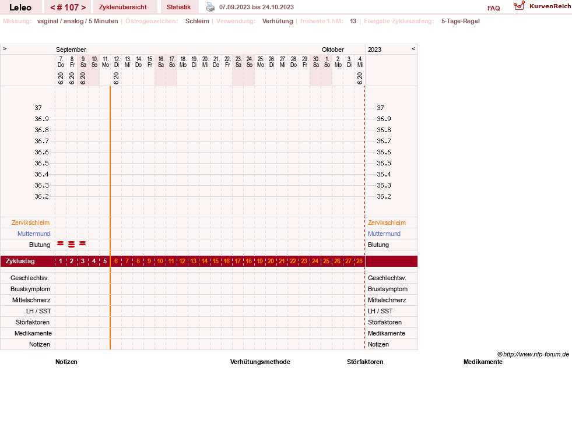Image resolution: width=572 pixels, height=431 pixels.
Task: Click cycle number # 107
Action: (x=68, y=8)
